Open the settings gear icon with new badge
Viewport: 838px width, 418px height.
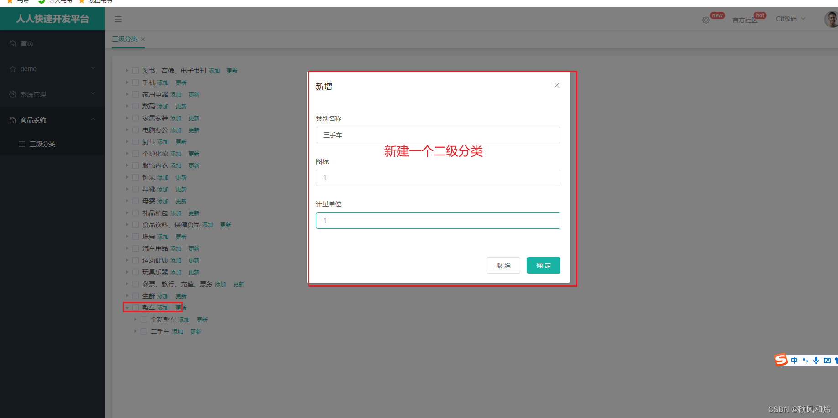(706, 20)
